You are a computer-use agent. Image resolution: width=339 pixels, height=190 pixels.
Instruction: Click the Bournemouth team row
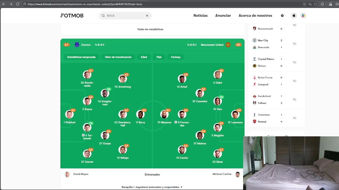[x=267, y=28]
